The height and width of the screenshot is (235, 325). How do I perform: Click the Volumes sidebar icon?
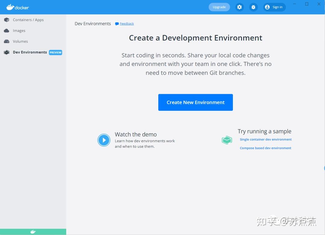(x=7, y=41)
